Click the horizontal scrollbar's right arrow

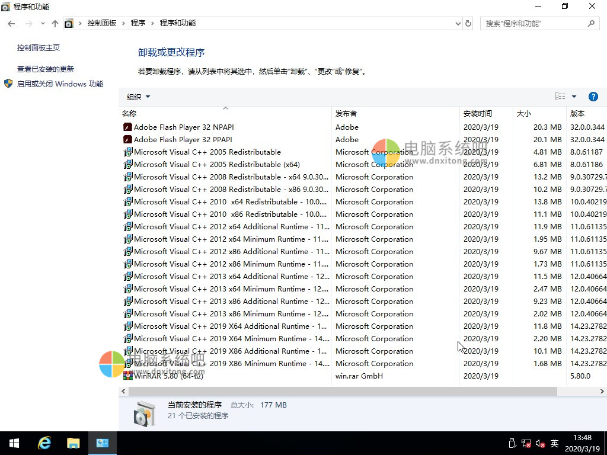602,391
